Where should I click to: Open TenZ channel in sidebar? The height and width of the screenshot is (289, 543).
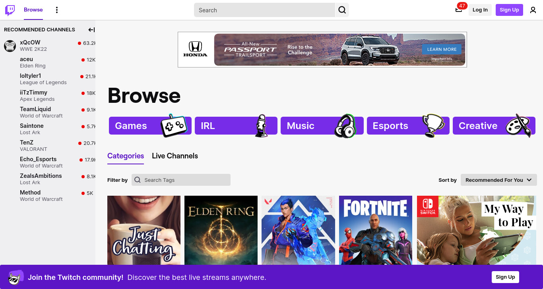tap(48, 146)
